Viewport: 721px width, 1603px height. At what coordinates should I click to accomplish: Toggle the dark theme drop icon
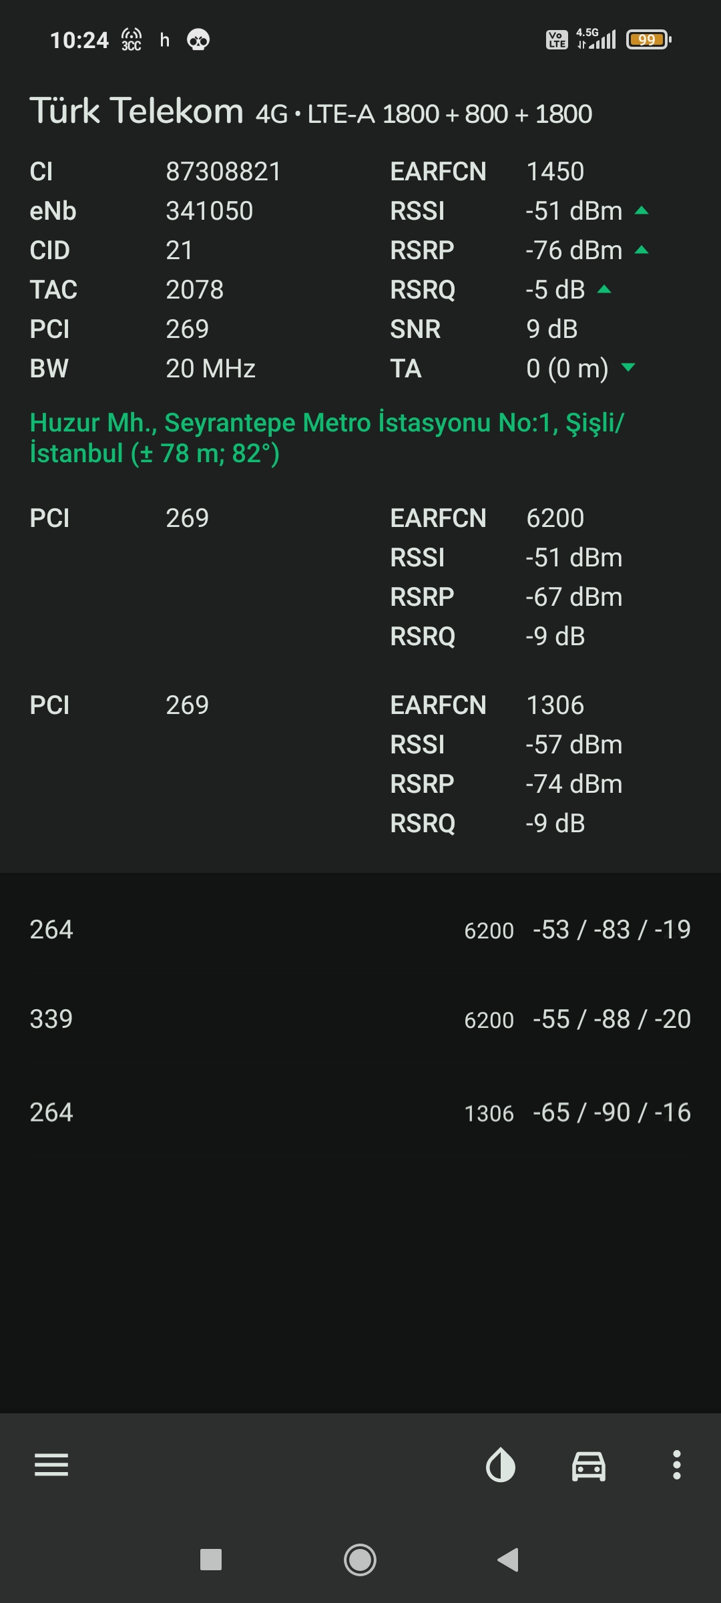(501, 1465)
